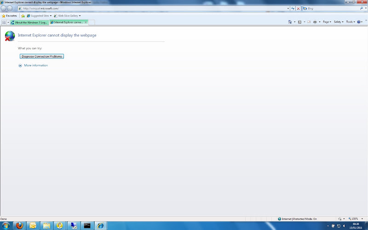This screenshot has width=368, height=230.
Task: Open the Page menu
Action: coord(327,22)
